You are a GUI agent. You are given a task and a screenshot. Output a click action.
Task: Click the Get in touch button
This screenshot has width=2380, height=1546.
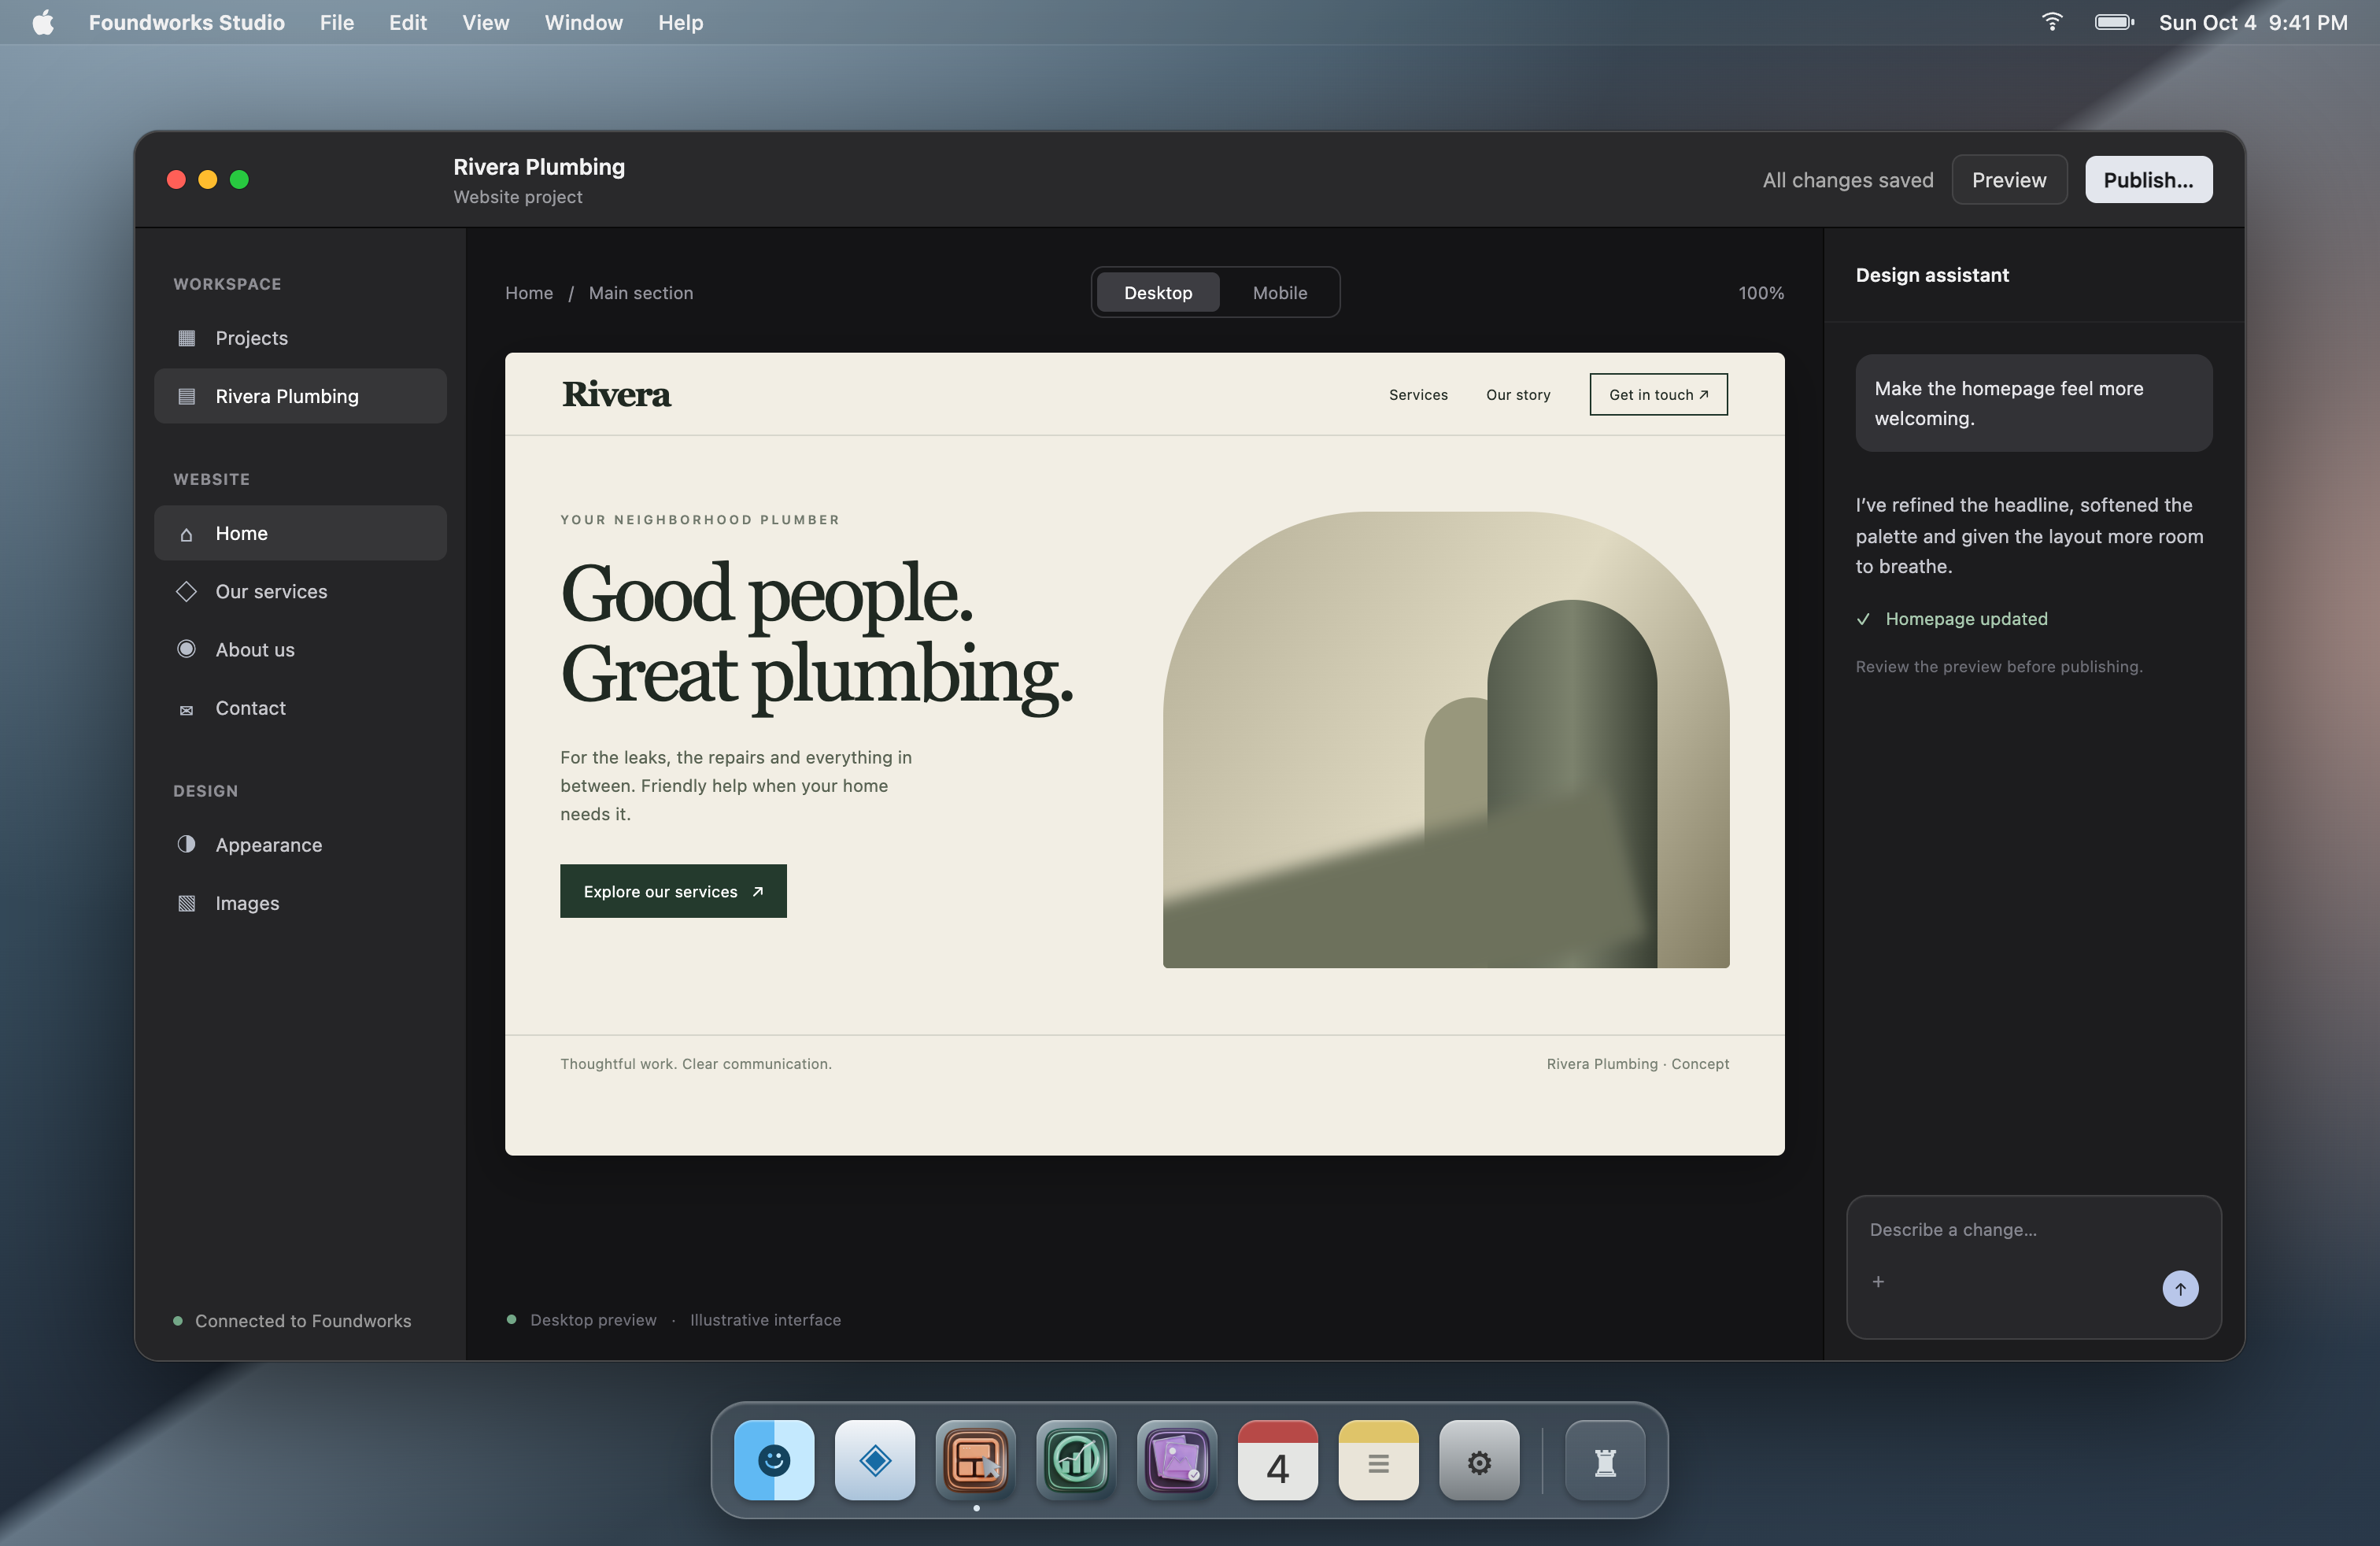[1658, 394]
